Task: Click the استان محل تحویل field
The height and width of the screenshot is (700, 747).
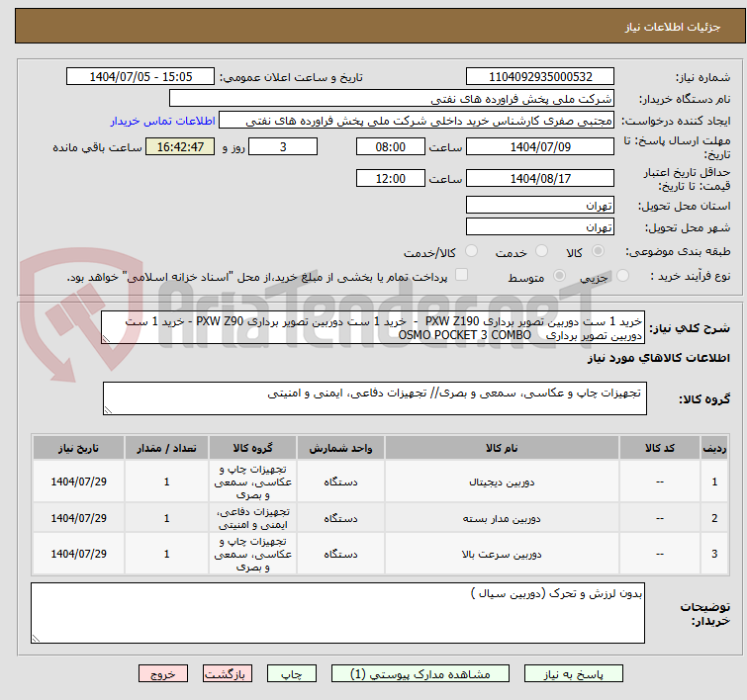Action: 539,206
